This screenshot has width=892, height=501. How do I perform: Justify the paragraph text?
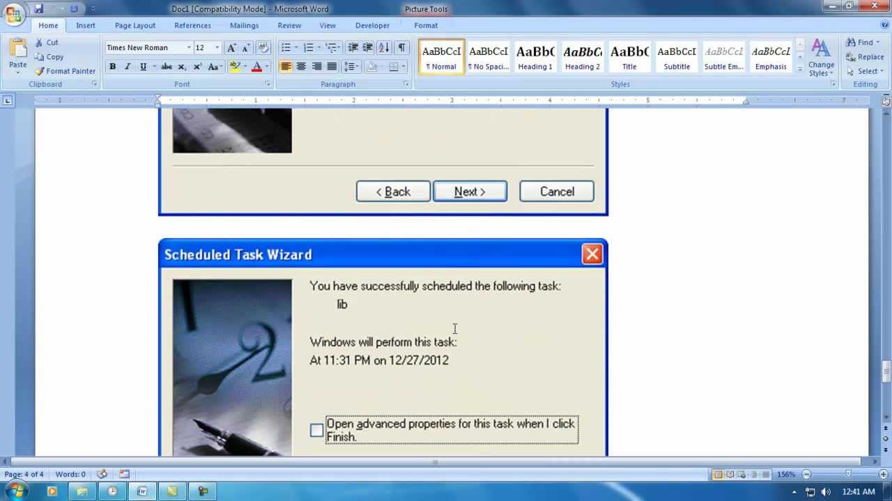pos(332,67)
